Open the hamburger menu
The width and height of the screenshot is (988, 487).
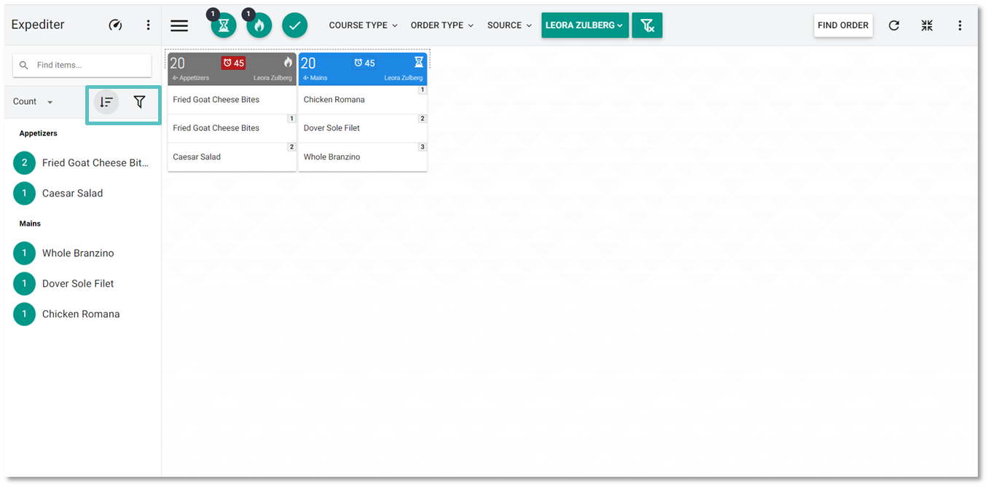[179, 25]
